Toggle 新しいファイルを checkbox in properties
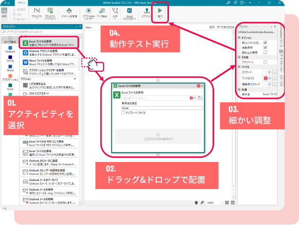Image resolution: width=299 pixels, height=225 pixels. (265, 43)
